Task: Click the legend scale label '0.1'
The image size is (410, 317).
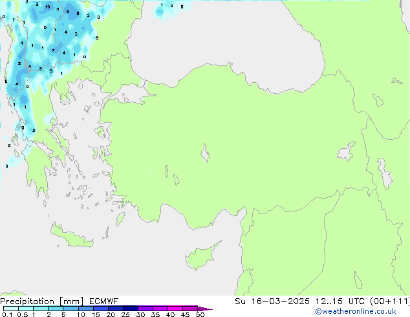Action: pos(7,314)
